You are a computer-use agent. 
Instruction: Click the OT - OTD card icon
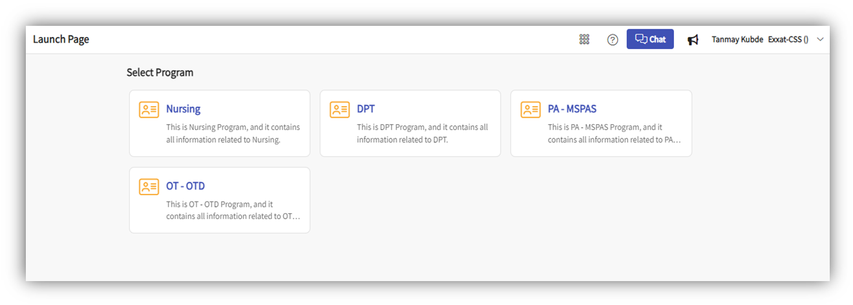[149, 187]
